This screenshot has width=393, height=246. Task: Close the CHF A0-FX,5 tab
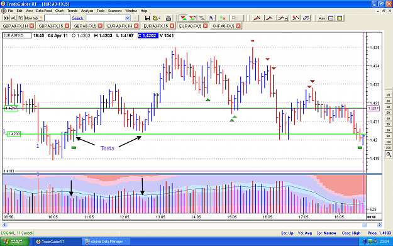tap(238, 26)
